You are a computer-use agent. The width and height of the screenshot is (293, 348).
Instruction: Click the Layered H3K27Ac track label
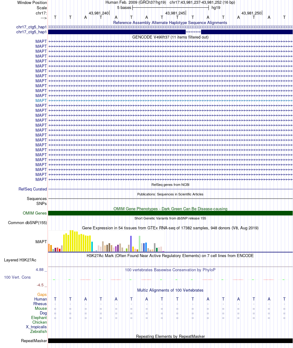(20, 260)
